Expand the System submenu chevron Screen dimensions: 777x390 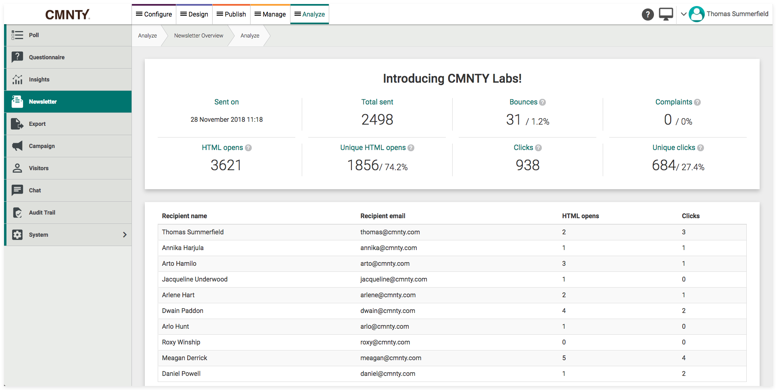(x=125, y=235)
